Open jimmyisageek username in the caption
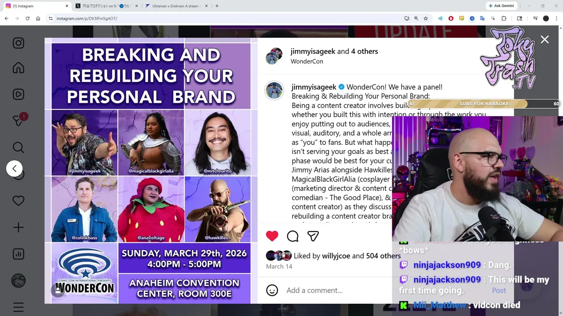 click(x=314, y=87)
